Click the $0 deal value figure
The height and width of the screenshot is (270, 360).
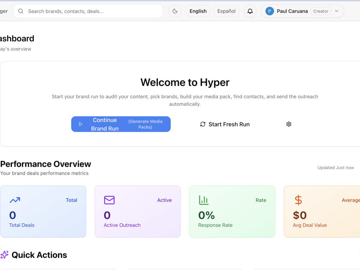[300, 215]
